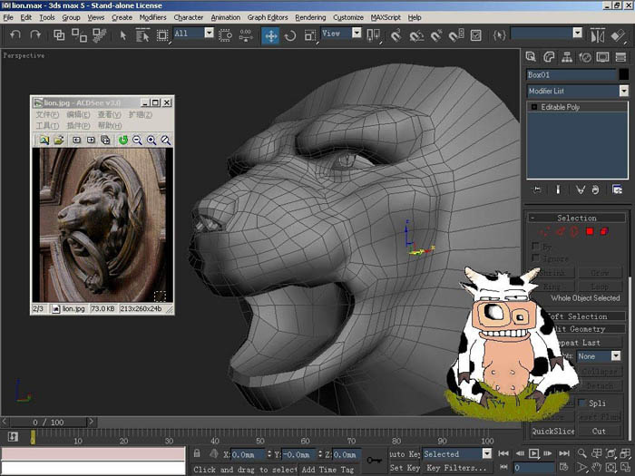Open the Rendering menu
The width and height of the screenshot is (635, 476).
310,17
